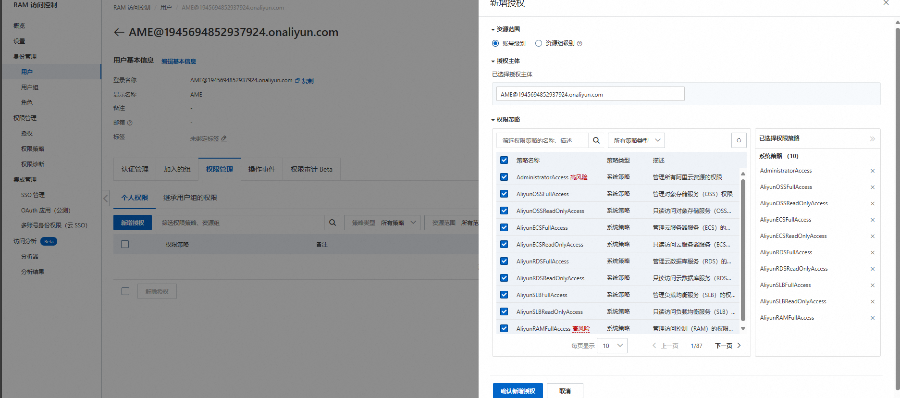Switch to the 操作事件 tab
This screenshot has width=900, height=398.
262,169
